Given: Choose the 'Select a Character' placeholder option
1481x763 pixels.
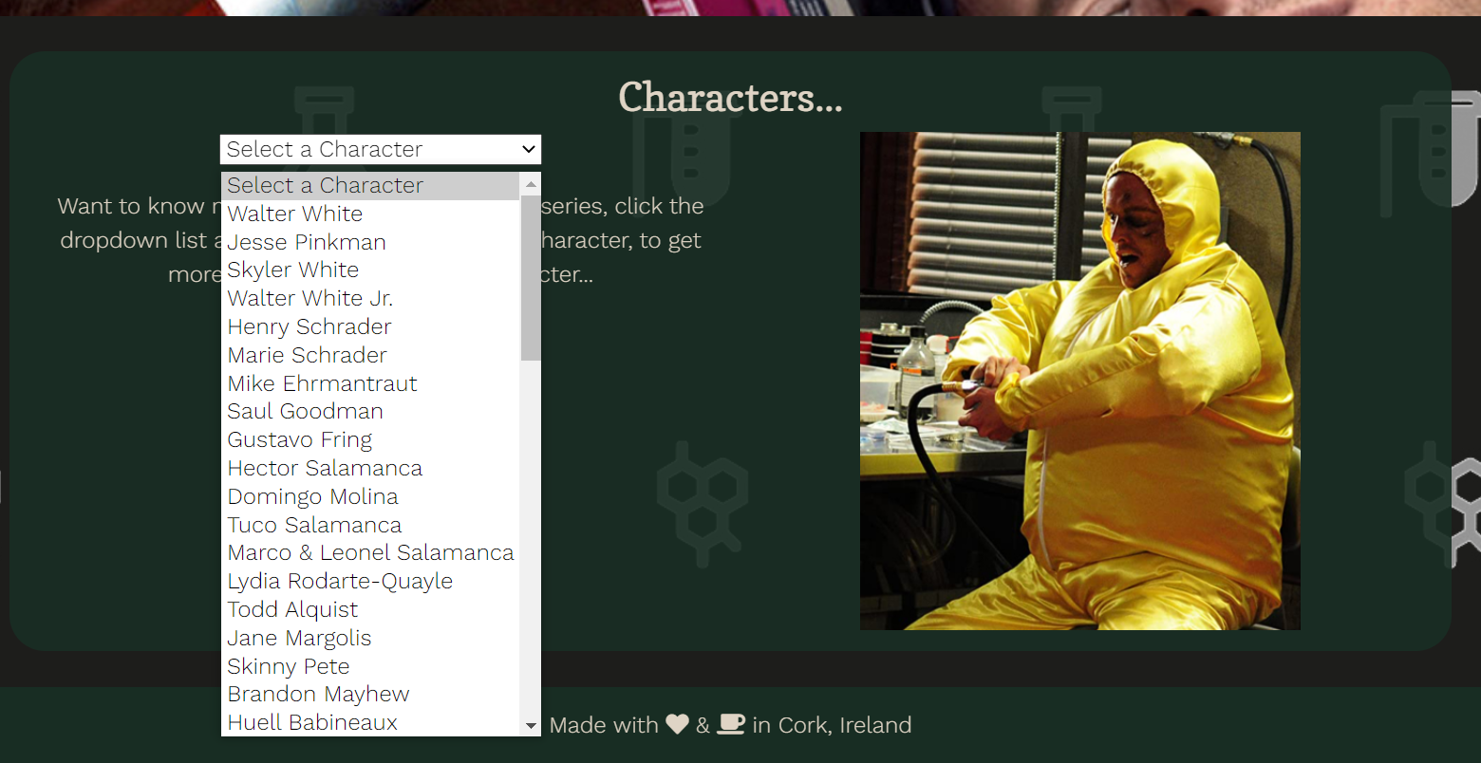Looking at the screenshot, I should click(371, 186).
